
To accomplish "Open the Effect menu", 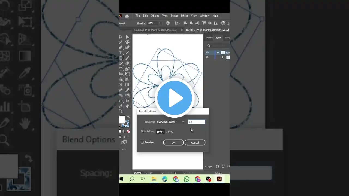I will [184, 16].
